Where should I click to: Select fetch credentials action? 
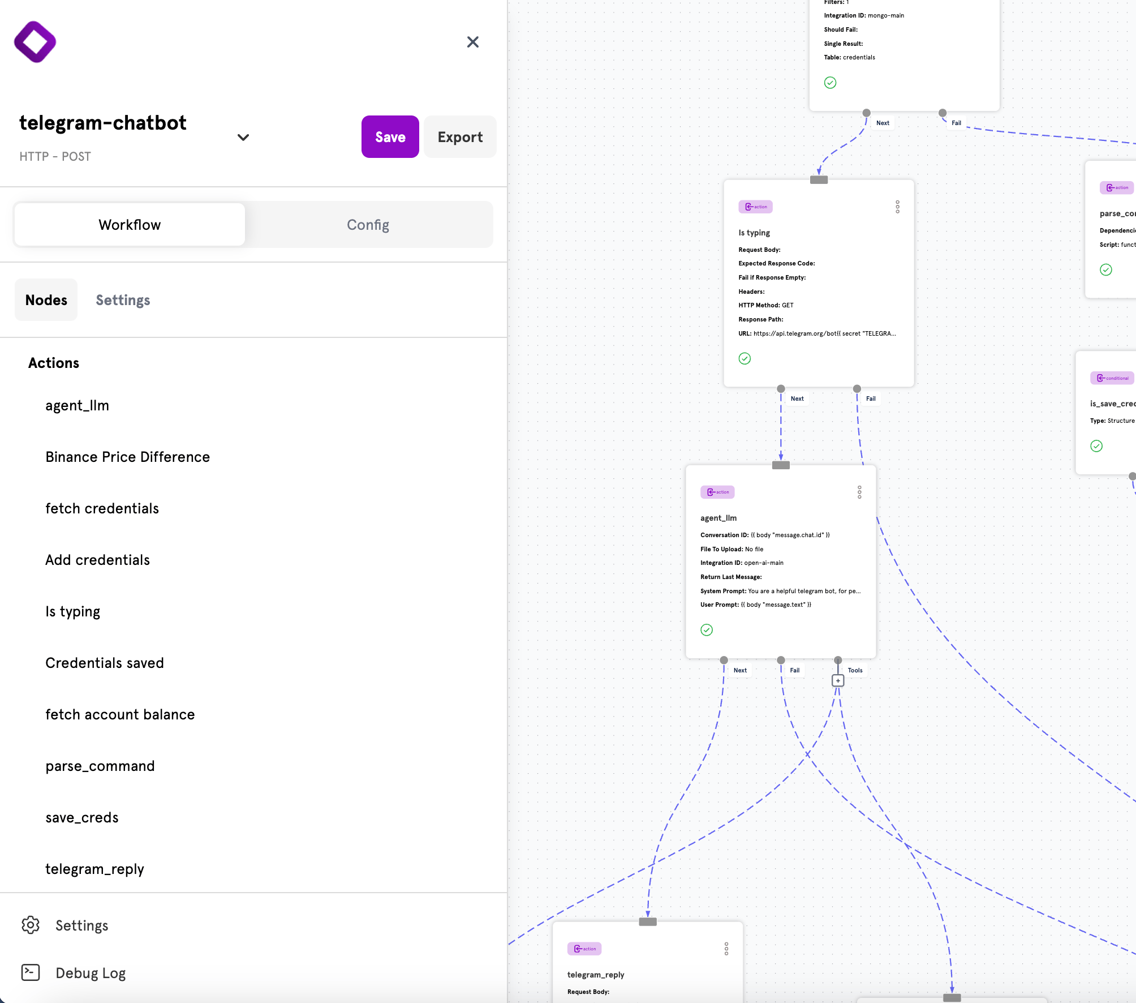[x=102, y=508]
